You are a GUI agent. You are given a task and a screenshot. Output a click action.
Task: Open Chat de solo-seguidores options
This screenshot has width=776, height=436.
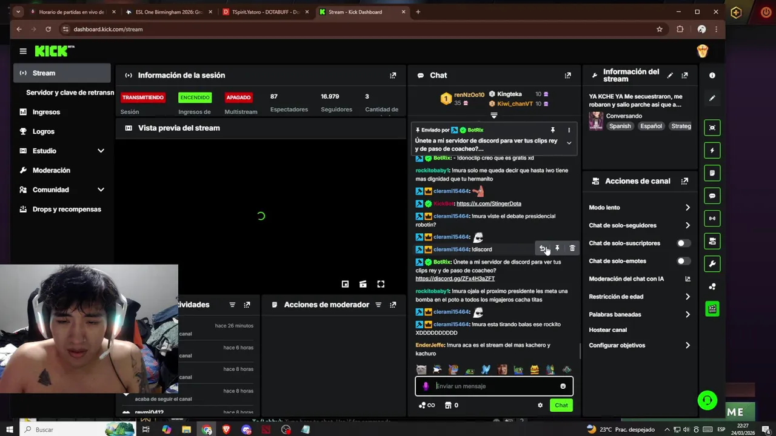point(640,225)
